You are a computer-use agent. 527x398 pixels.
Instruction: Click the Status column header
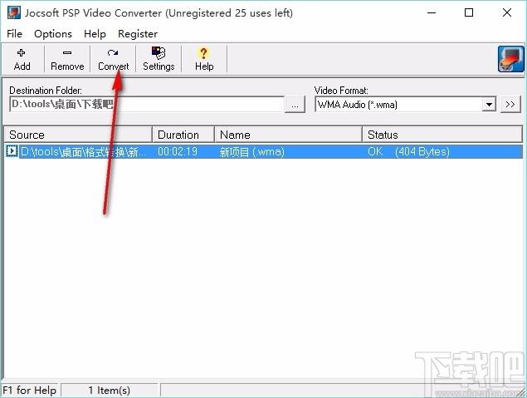[442, 135]
